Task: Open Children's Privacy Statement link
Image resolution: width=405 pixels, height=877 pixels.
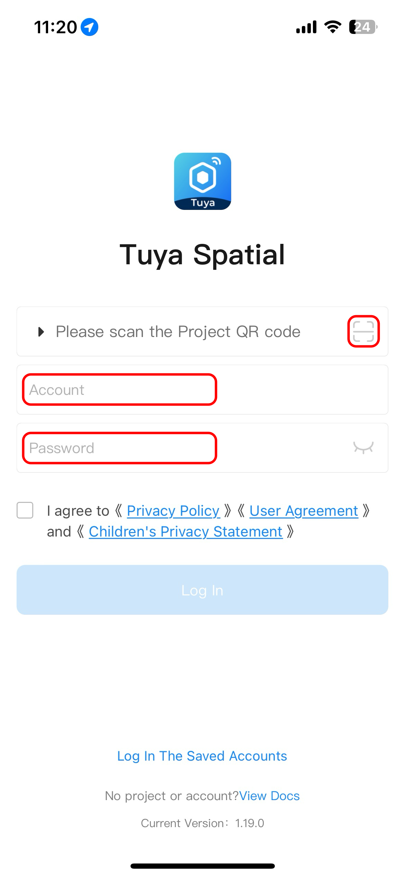Action: point(186,532)
